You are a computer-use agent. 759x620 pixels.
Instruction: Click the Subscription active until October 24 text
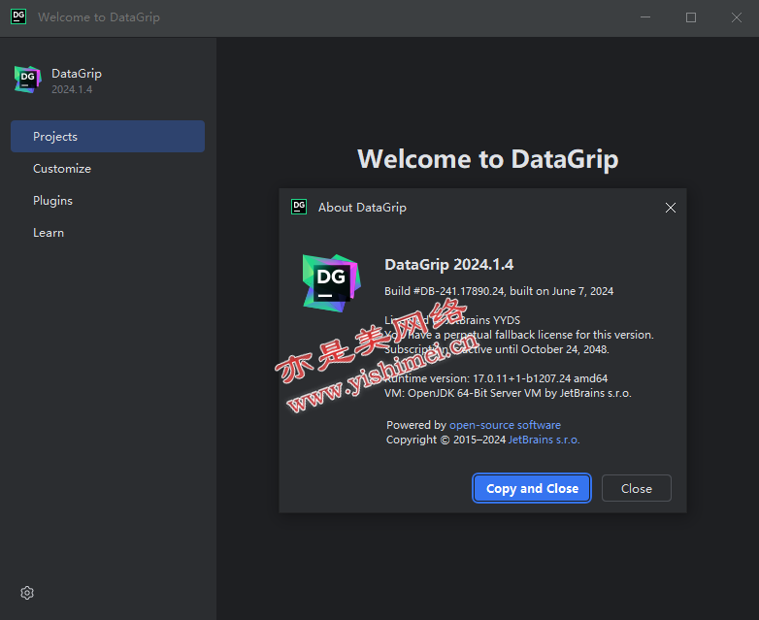click(497, 349)
